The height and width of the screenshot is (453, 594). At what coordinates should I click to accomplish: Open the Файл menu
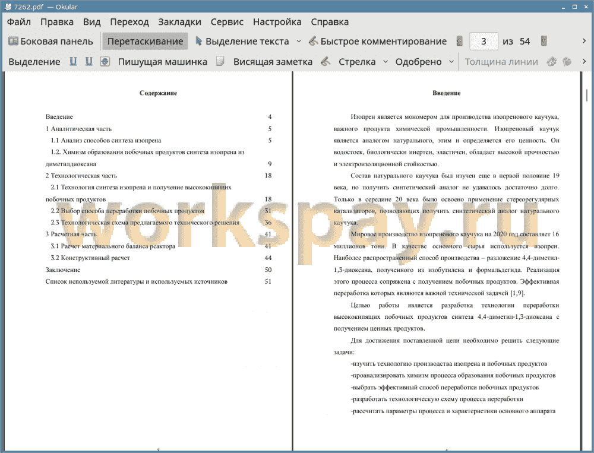pyautogui.click(x=19, y=22)
